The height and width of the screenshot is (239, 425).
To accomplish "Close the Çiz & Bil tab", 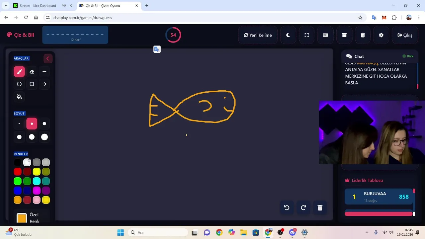I will (136, 6).
